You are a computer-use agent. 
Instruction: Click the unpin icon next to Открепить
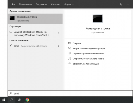(70, 58)
